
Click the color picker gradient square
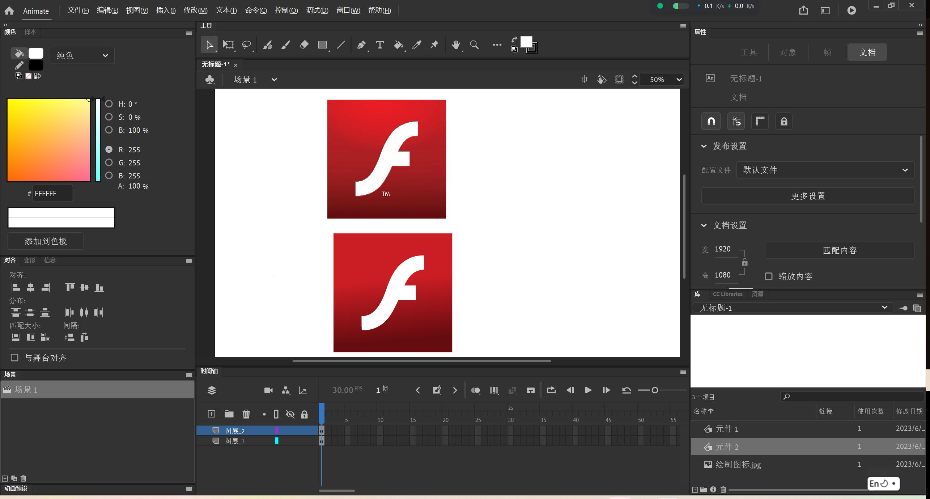(48, 140)
